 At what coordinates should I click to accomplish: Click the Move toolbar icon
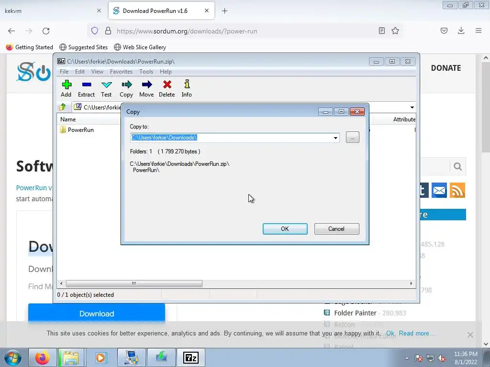point(146,88)
